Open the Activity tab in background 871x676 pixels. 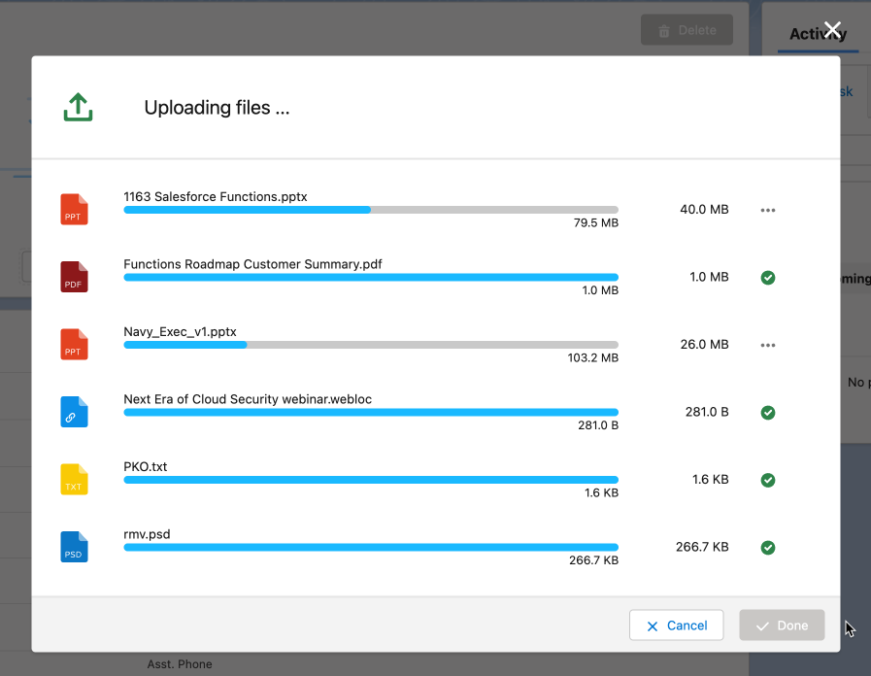coord(818,34)
